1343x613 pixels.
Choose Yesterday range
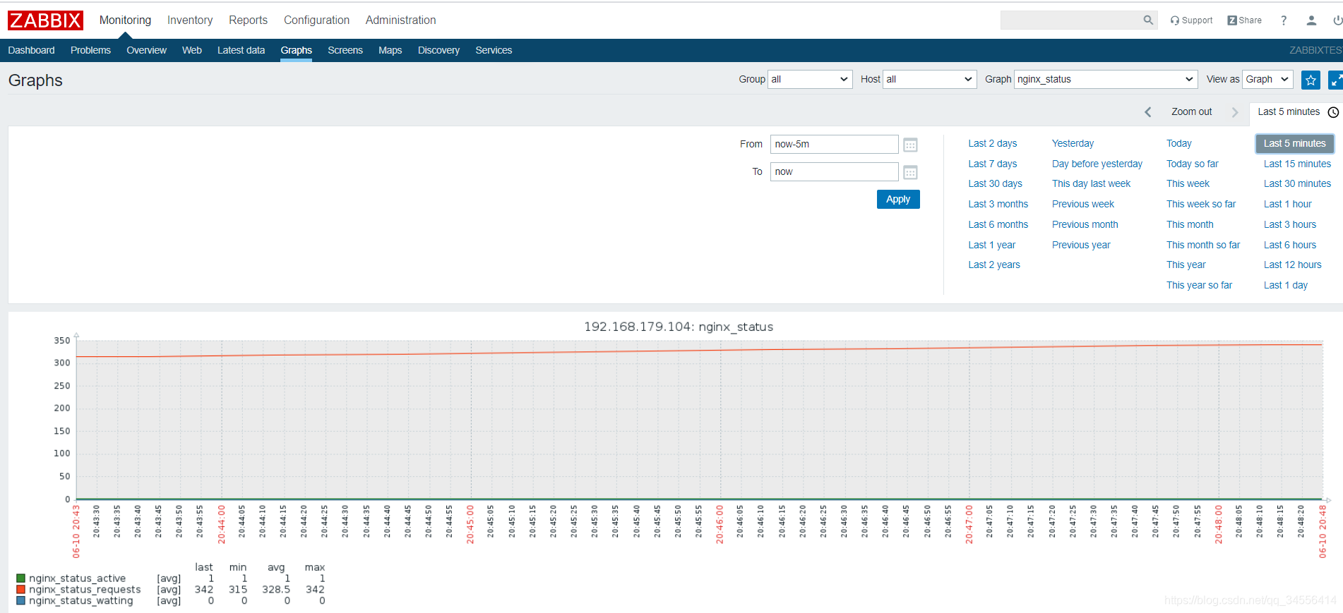click(1073, 144)
